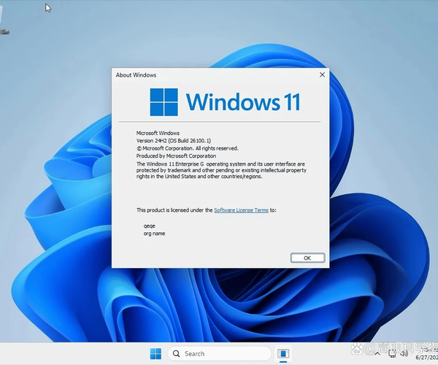The image size is (438, 365).
Task: Open the Start menu on the taskbar
Action: (155, 353)
